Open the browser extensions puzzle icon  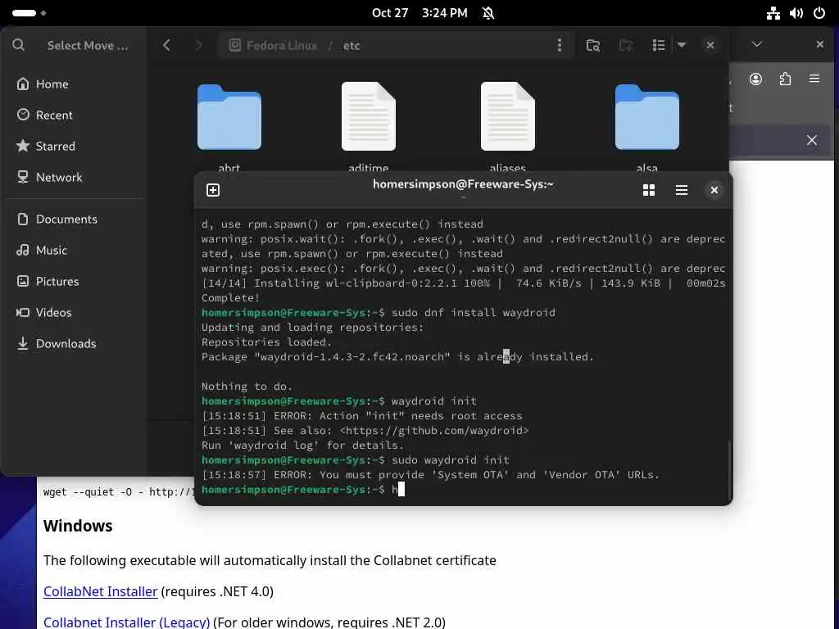[785, 79]
